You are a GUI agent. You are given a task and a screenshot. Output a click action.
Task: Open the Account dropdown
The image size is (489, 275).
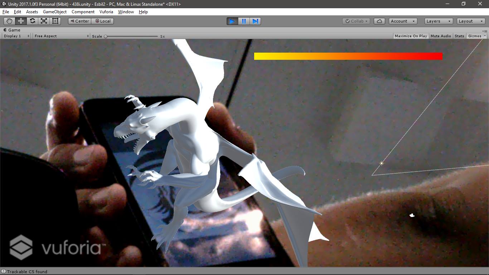point(403,21)
